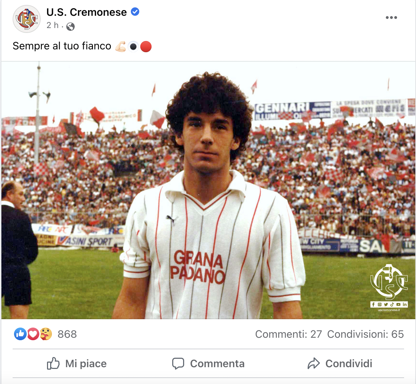
Task: Open the post timestamp "2 h"
Action: [x=52, y=25]
